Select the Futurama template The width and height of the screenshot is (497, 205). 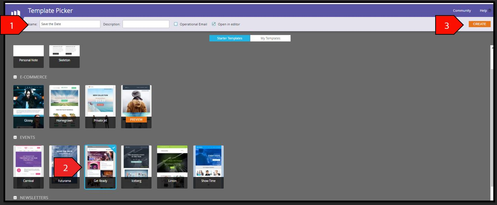click(x=64, y=167)
